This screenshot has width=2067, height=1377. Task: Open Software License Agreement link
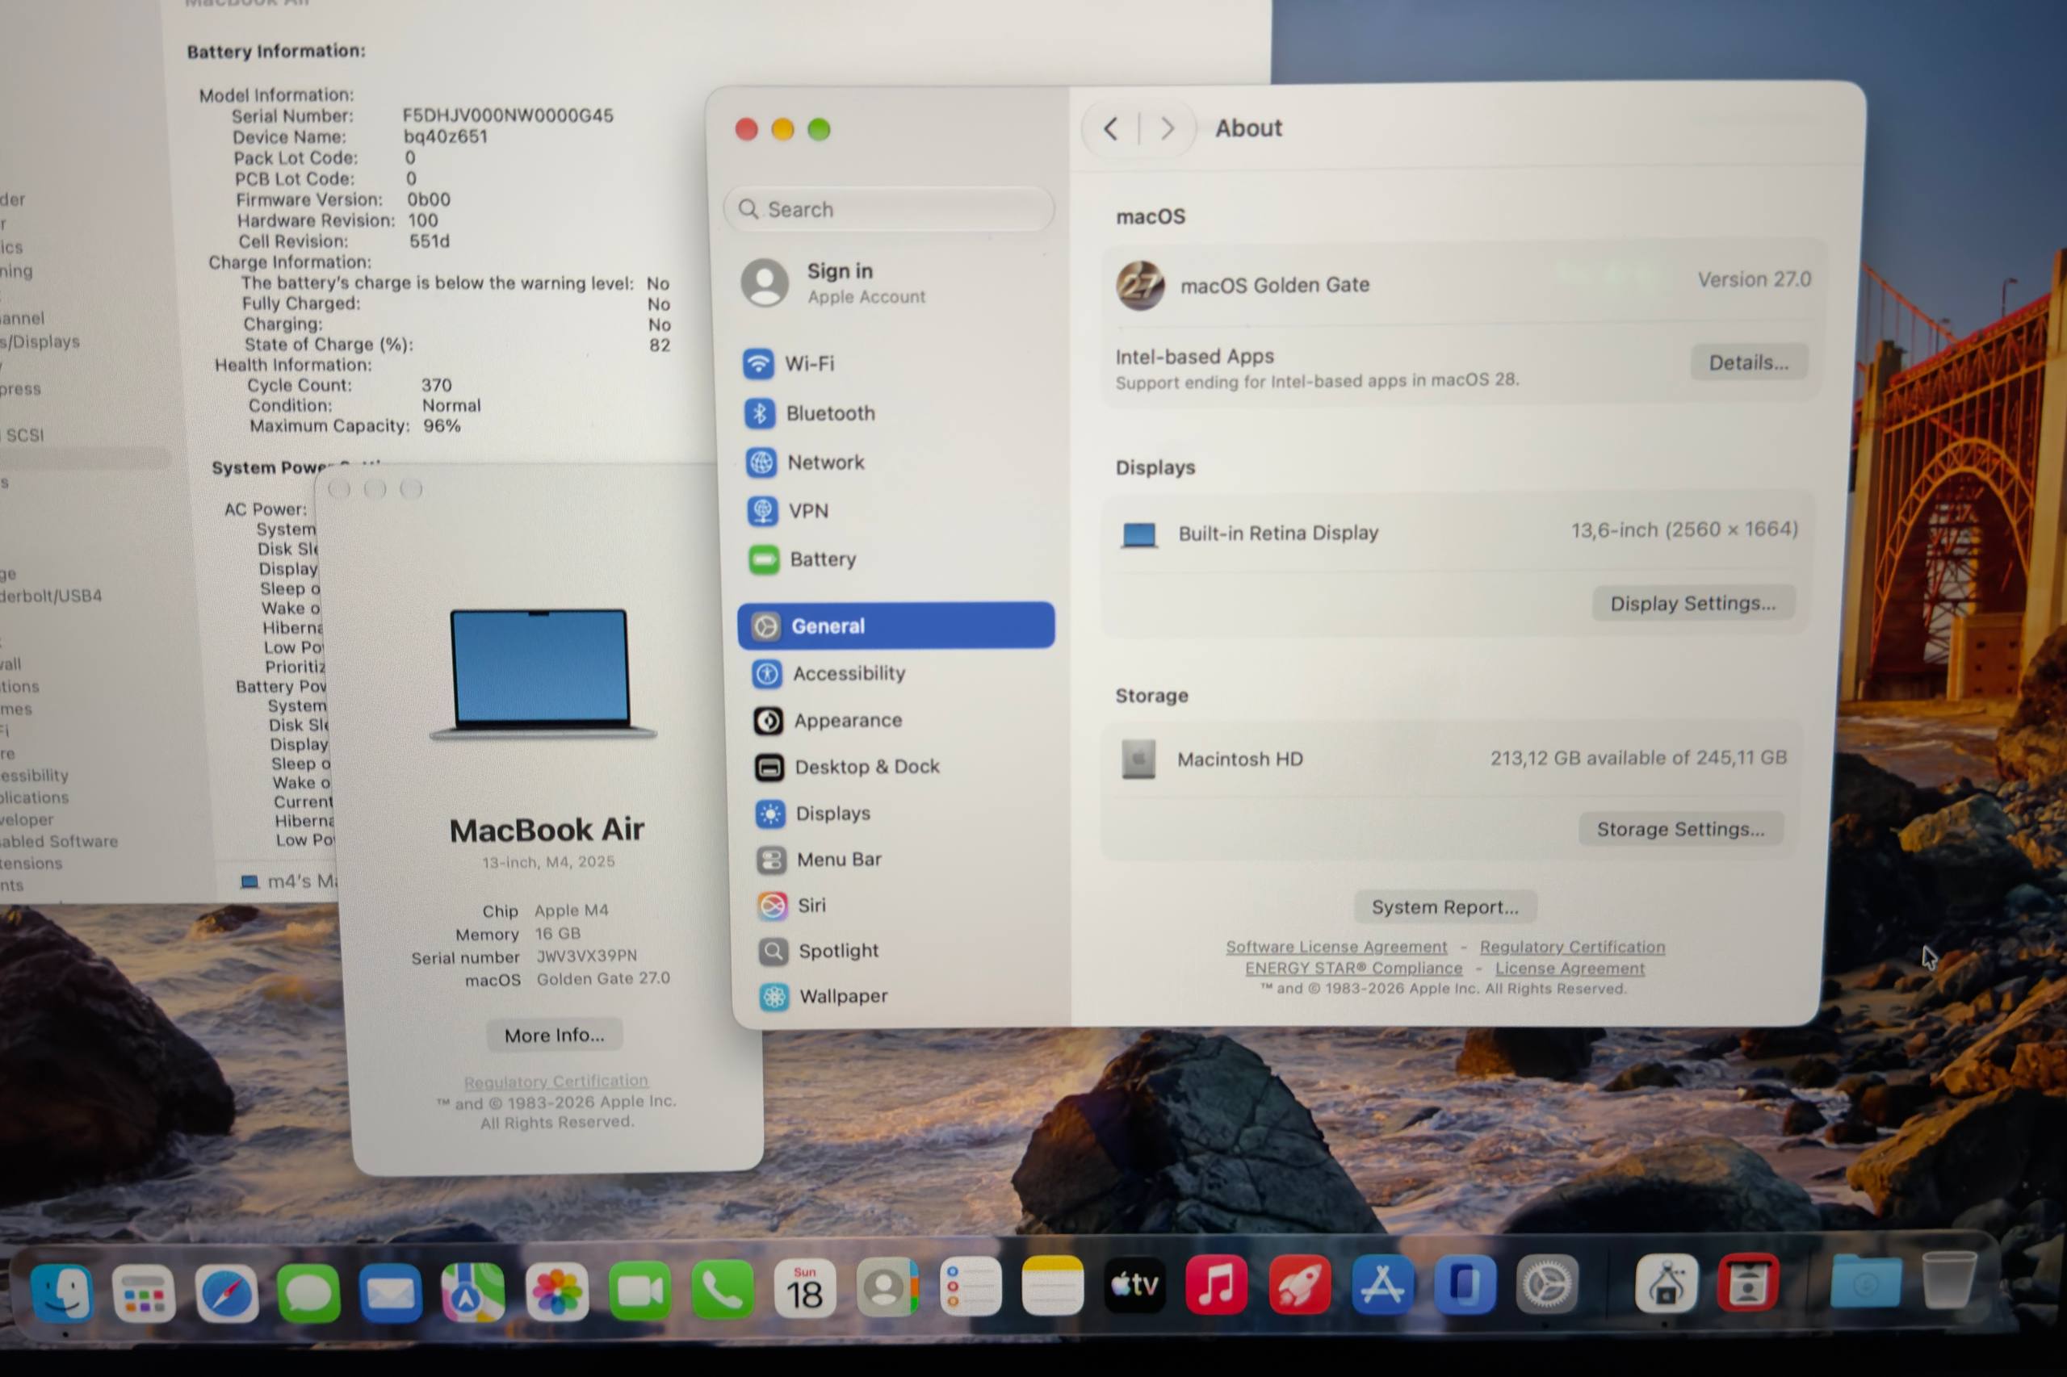point(1336,947)
